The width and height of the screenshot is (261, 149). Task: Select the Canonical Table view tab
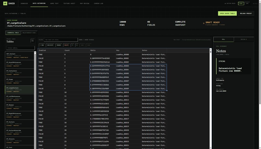click(13, 33)
